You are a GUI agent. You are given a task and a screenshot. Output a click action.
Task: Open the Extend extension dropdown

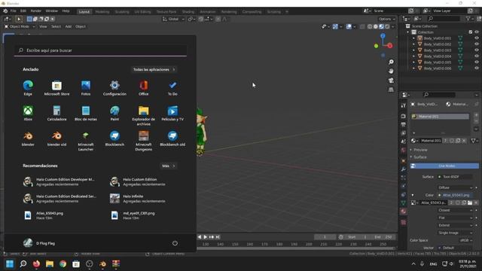click(456, 225)
